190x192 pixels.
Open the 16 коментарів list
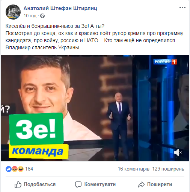[x=134, y=169]
